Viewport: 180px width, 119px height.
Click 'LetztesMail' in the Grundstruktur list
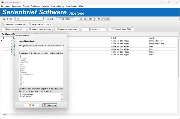24,62
